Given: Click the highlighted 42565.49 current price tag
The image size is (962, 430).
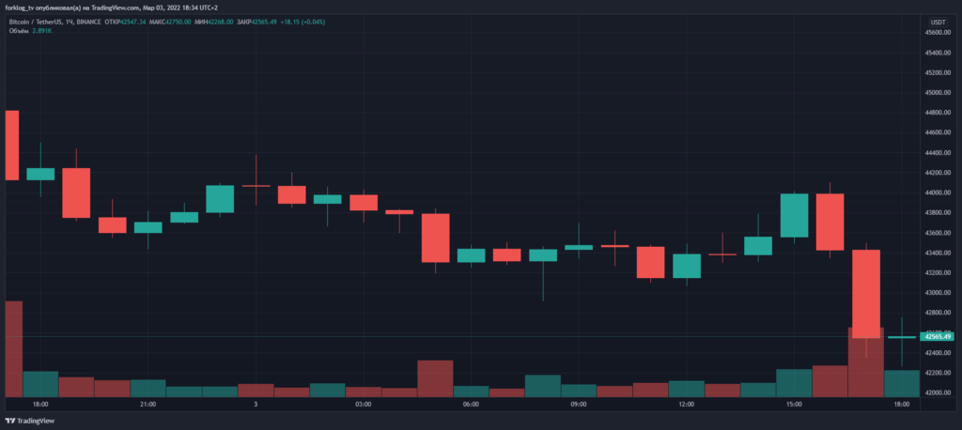Looking at the screenshot, I should (937, 336).
